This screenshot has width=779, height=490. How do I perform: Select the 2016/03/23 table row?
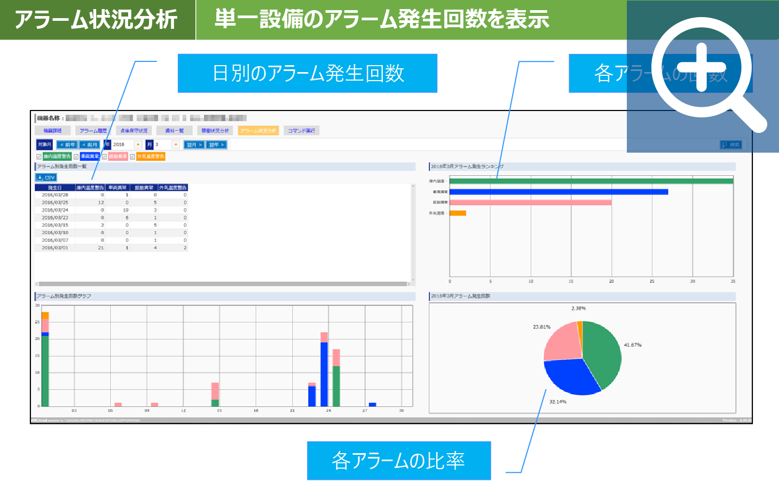tap(112, 218)
